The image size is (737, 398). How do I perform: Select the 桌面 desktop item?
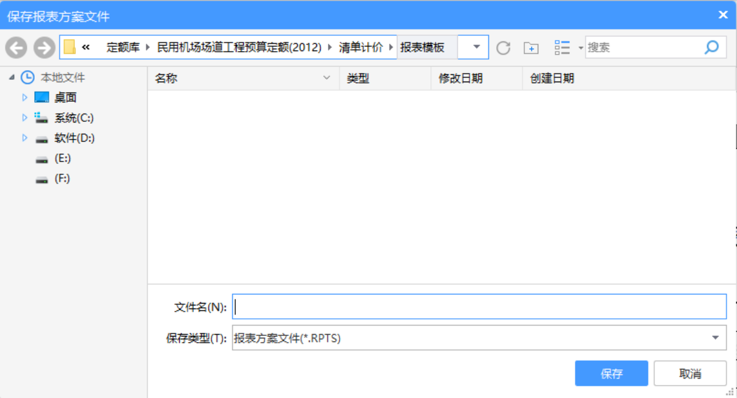tap(65, 98)
